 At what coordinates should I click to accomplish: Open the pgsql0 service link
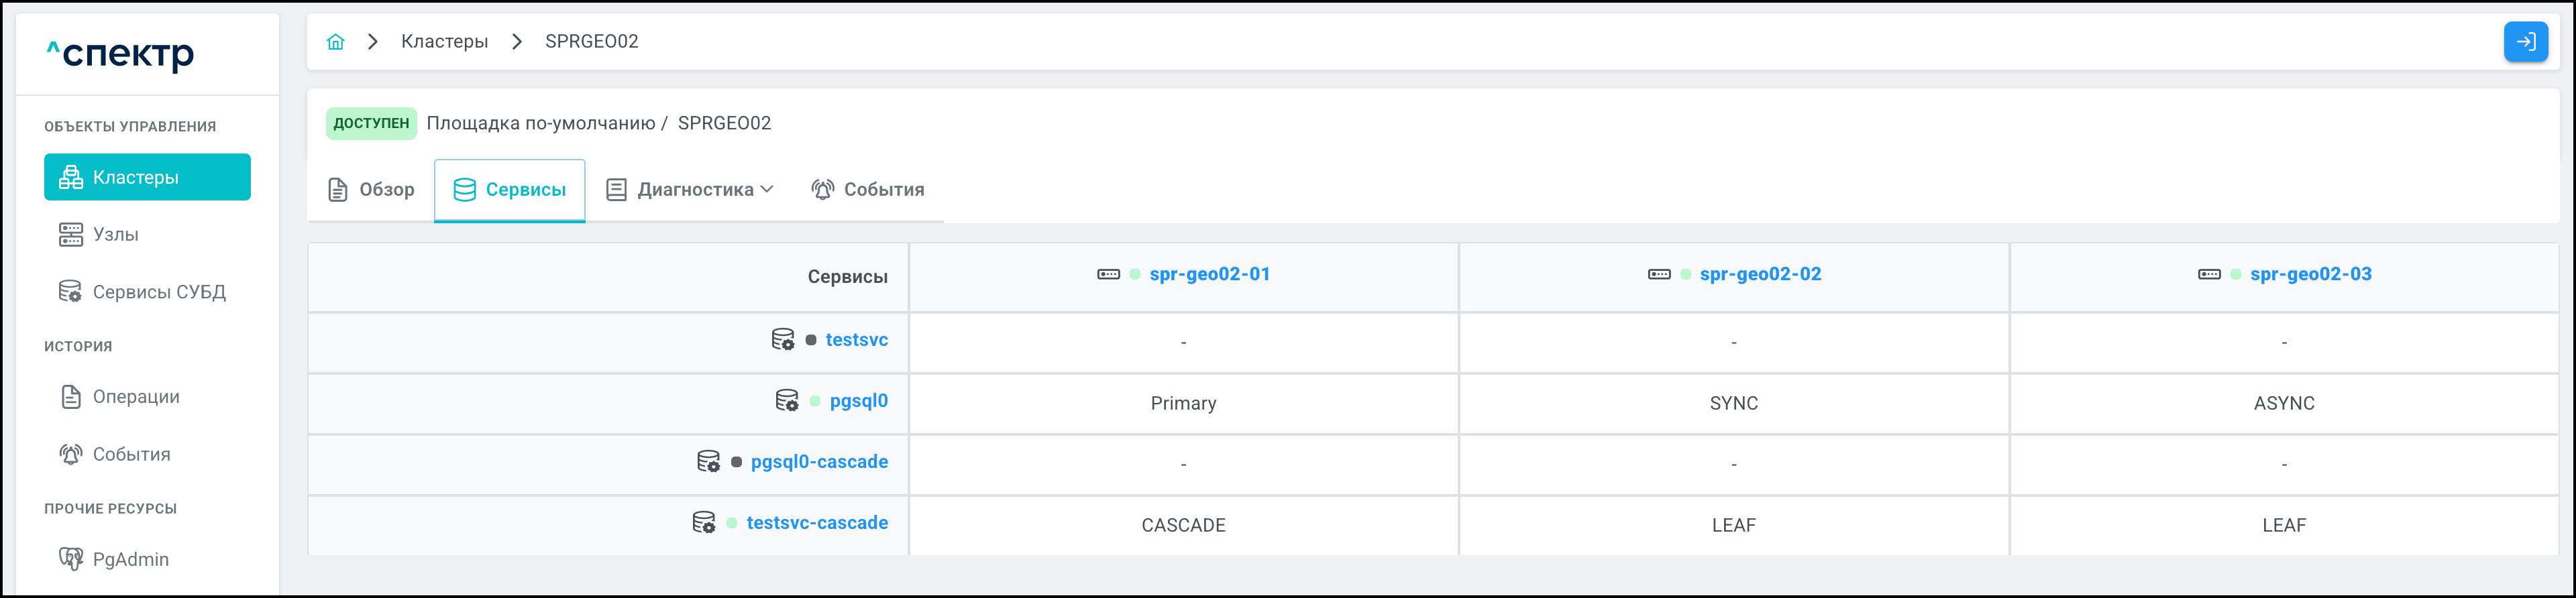pyautogui.click(x=858, y=401)
